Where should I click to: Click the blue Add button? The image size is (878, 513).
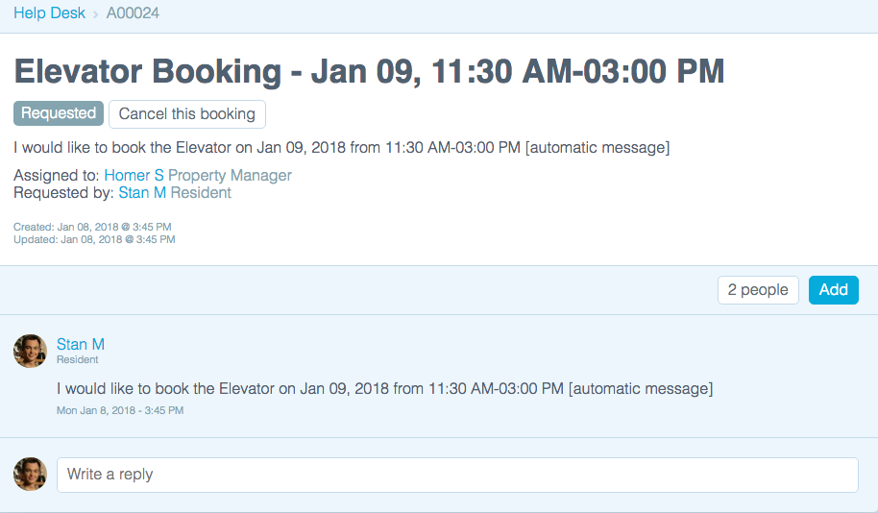pos(833,290)
